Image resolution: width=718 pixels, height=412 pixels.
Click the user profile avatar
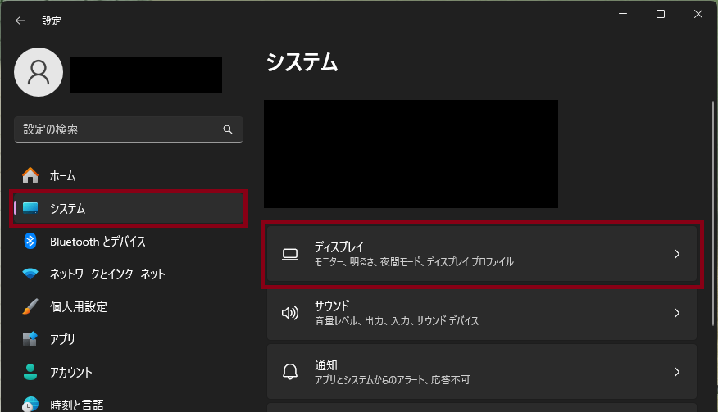tap(39, 72)
